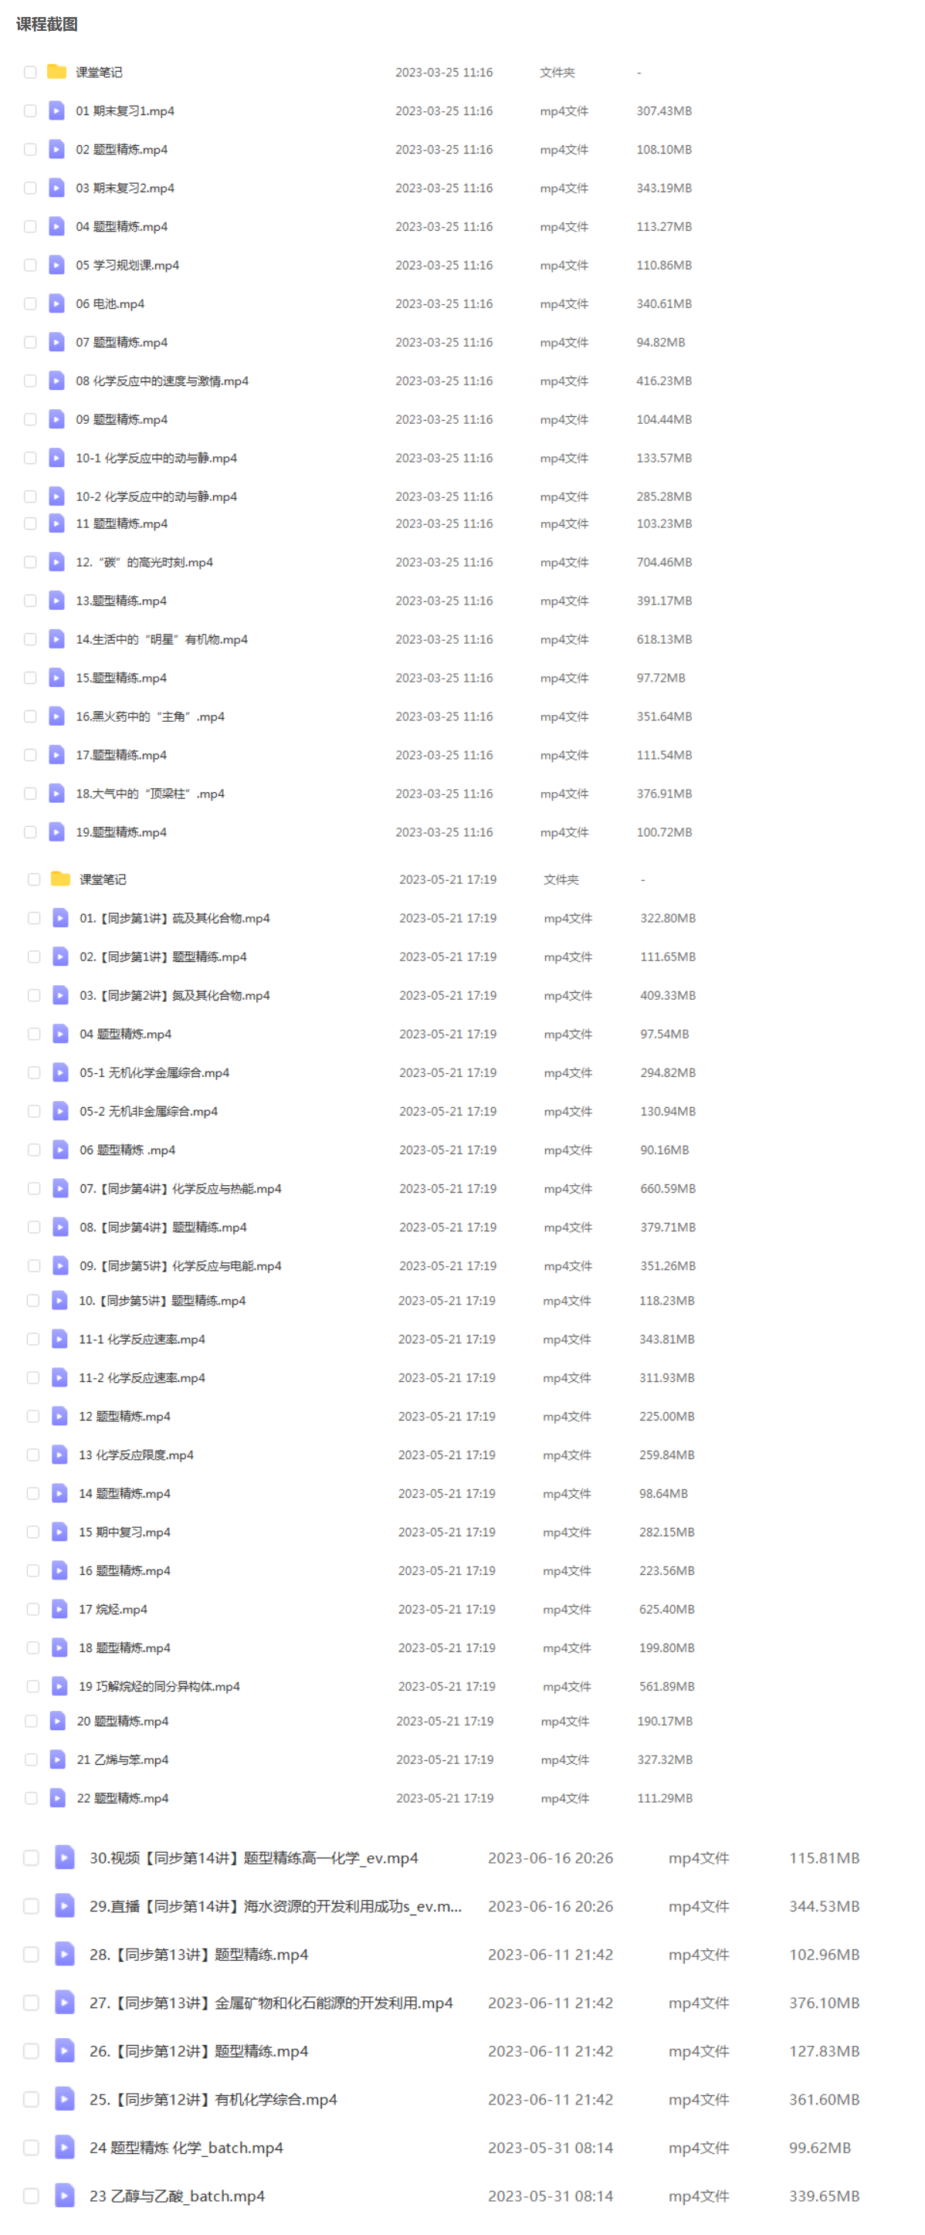The width and height of the screenshot is (925, 2235).
Task: Open the second 课堂笔记 folder icon
Action: 61,878
